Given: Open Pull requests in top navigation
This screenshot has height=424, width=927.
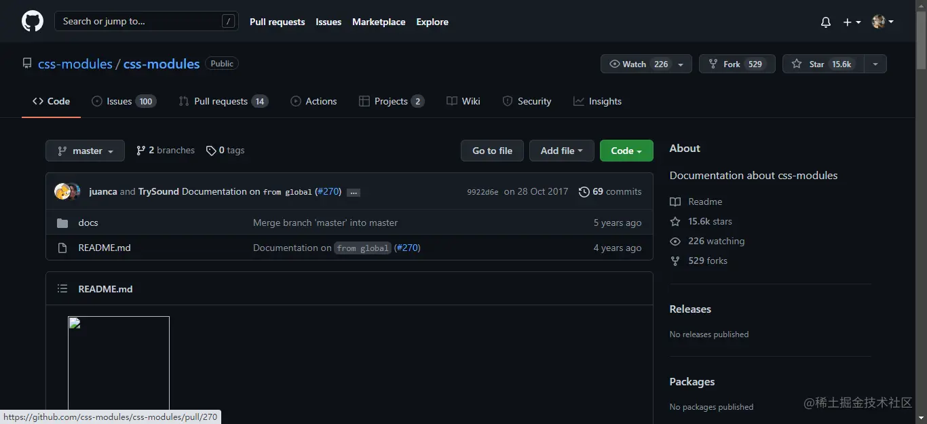Looking at the screenshot, I should (x=277, y=22).
